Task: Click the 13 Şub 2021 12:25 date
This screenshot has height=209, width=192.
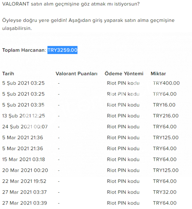Action: tap(23, 116)
